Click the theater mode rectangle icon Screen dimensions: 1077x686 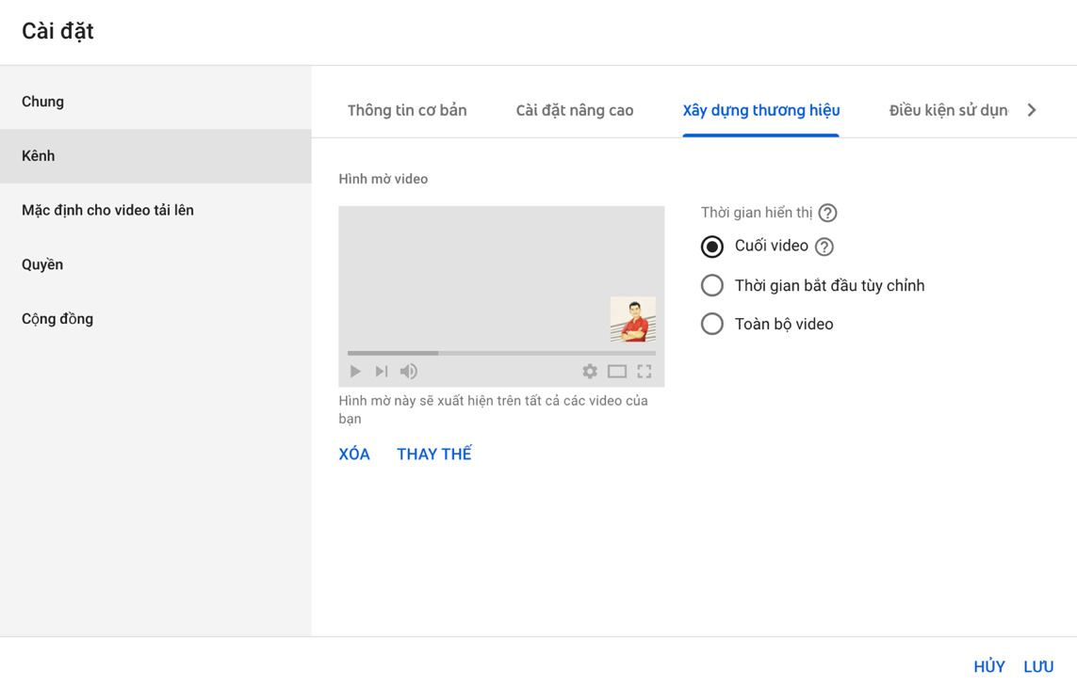click(x=617, y=372)
